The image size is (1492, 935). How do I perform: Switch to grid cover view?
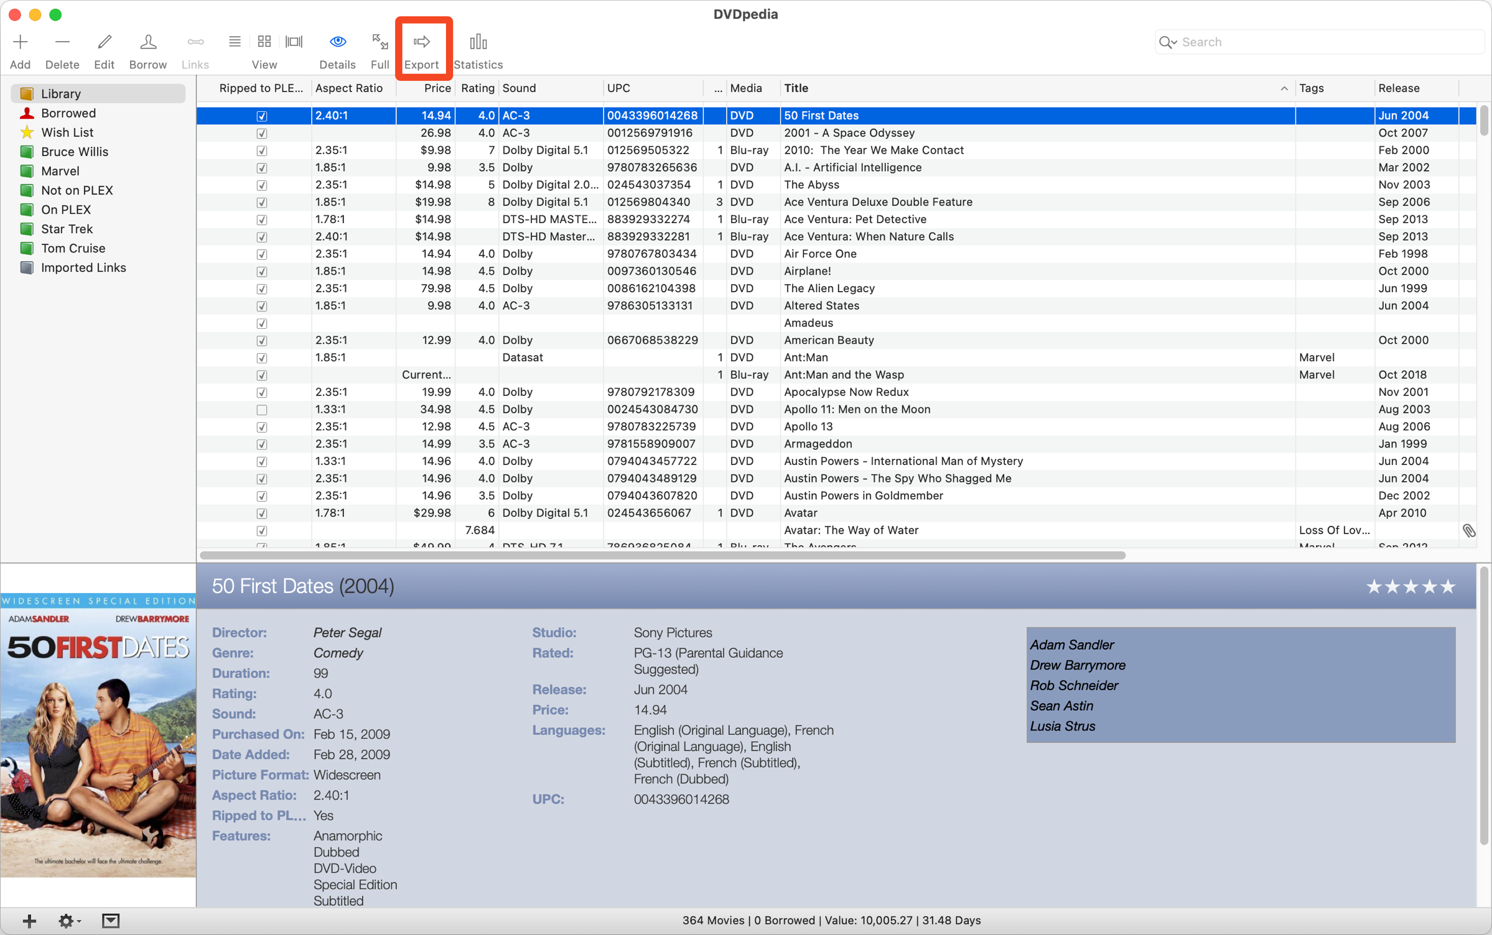point(264,42)
